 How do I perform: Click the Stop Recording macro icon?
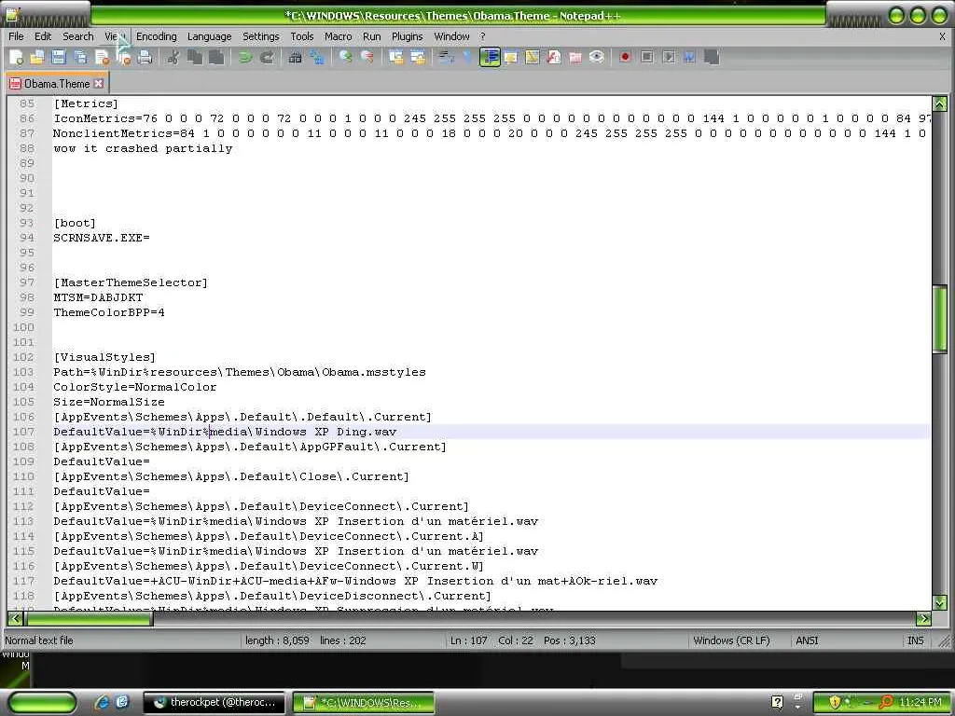coord(647,57)
